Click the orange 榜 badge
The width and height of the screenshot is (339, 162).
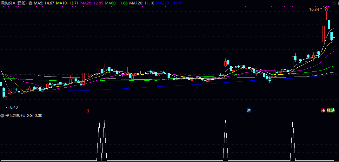(x=329, y=111)
